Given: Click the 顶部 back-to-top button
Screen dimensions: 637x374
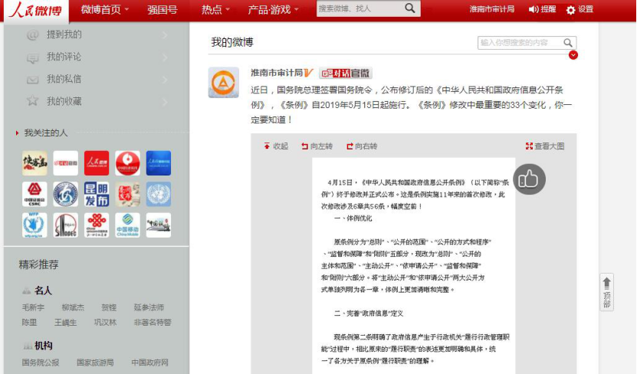Looking at the screenshot, I should click(x=606, y=292).
